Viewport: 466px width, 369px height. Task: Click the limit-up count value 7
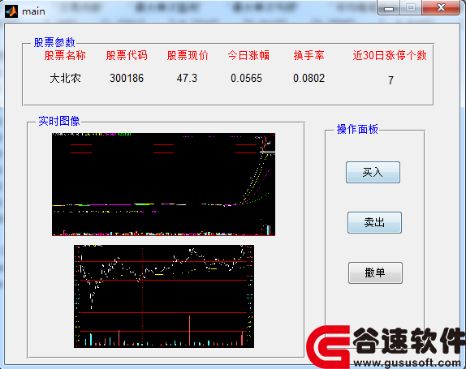click(390, 80)
